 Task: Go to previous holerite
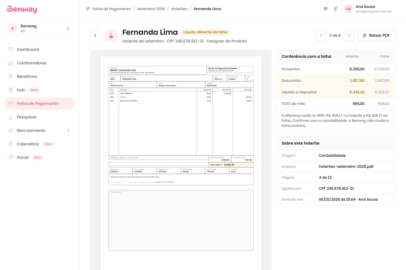[x=321, y=35]
